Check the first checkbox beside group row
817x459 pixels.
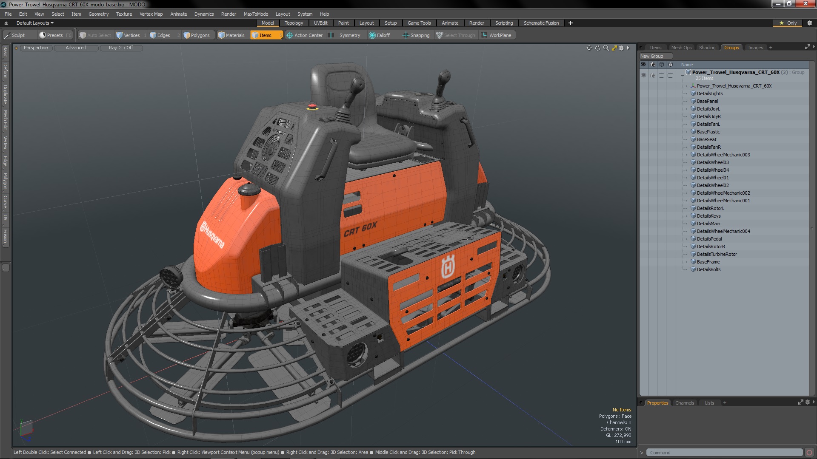661,75
